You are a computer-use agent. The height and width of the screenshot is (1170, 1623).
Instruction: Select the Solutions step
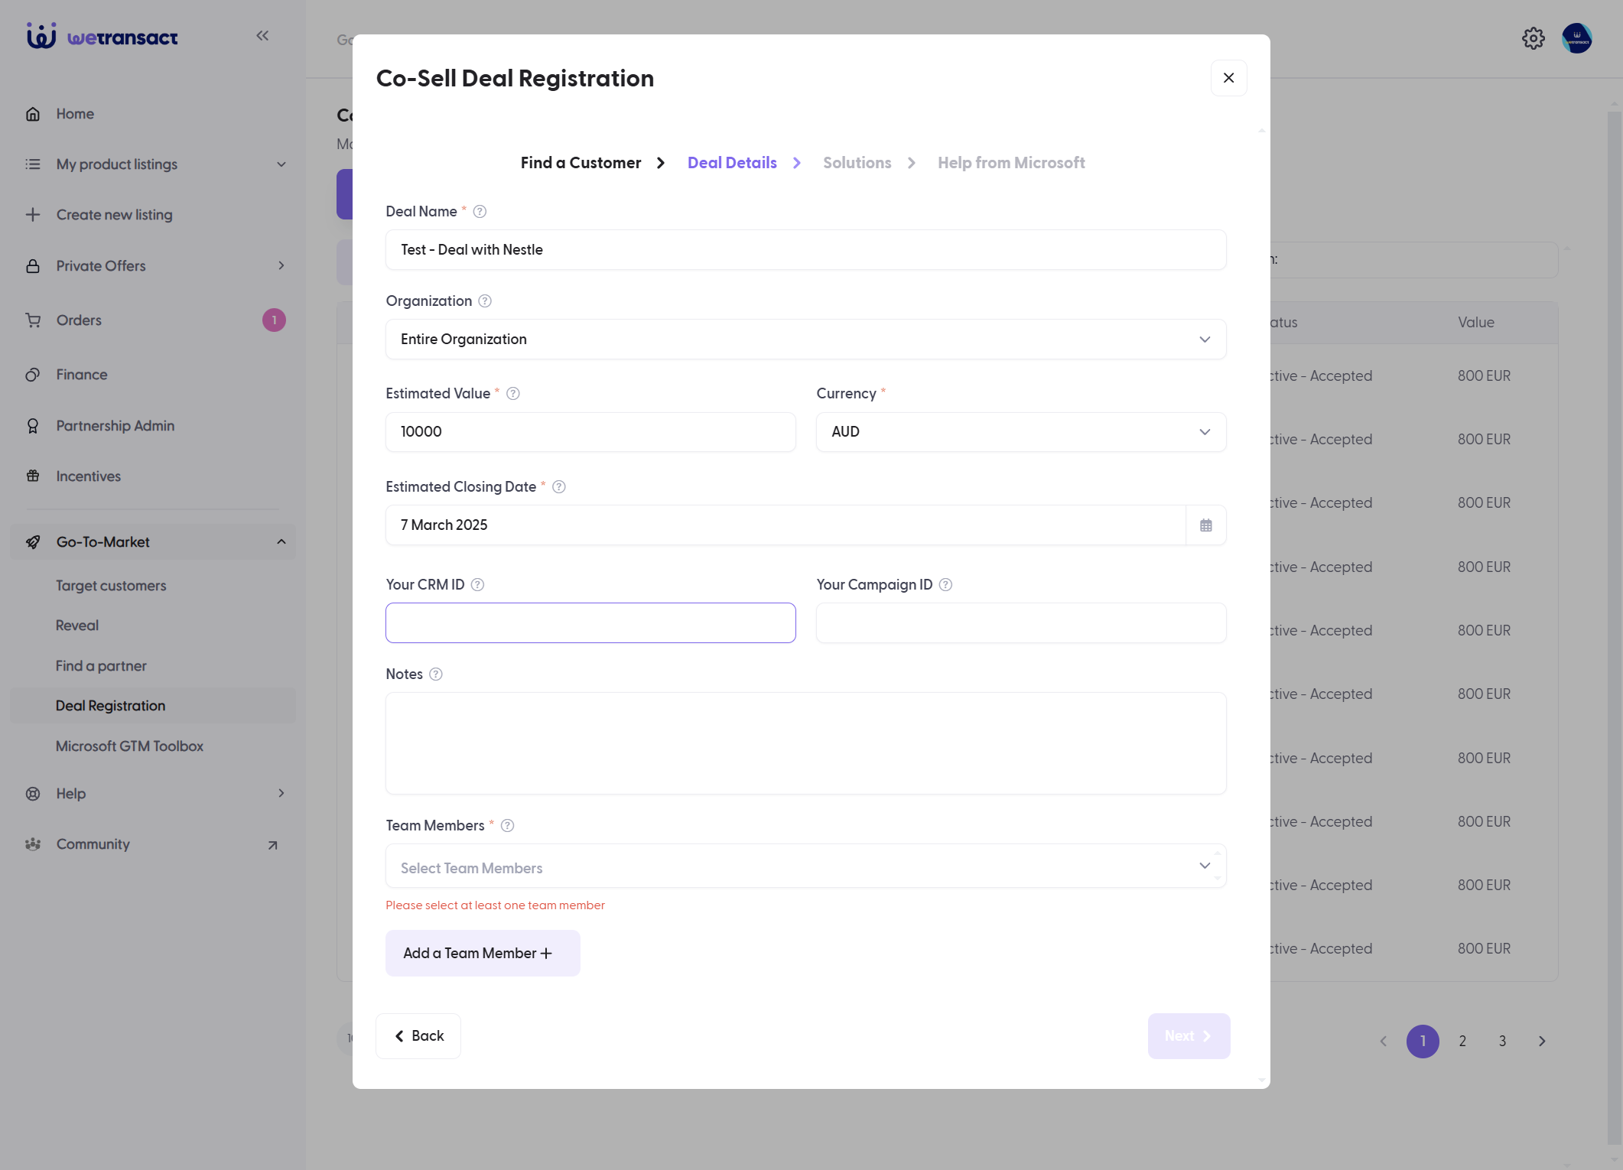(857, 163)
